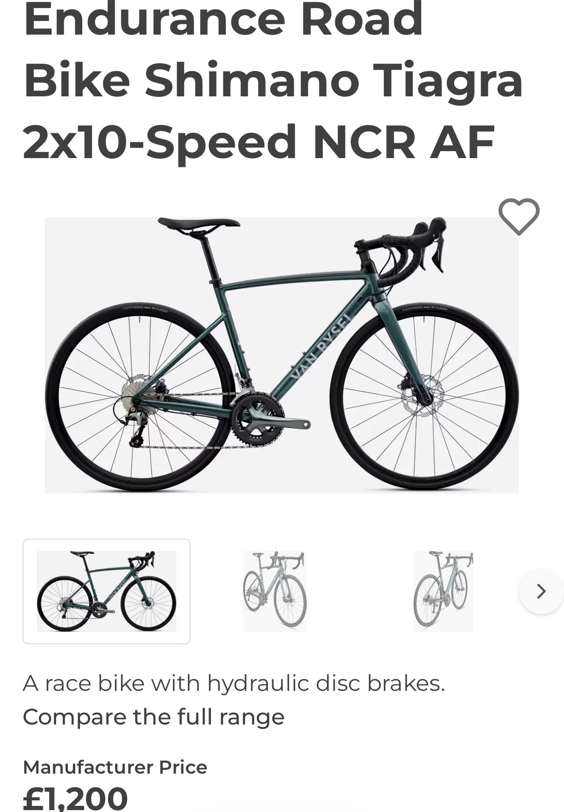The height and width of the screenshot is (812, 564).
Task: Click the Manufacturer Price label
Action: [115, 767]
